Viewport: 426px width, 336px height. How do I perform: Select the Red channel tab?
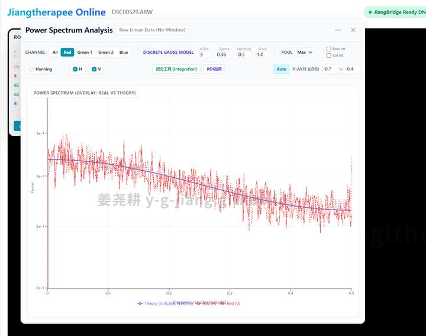coord(67,53)
